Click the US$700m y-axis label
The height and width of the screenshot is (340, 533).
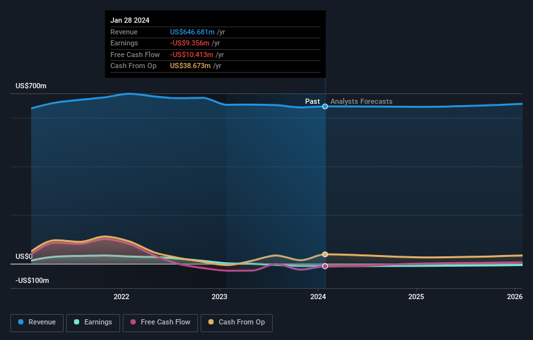pyautogui.click(x=31, y=86)
